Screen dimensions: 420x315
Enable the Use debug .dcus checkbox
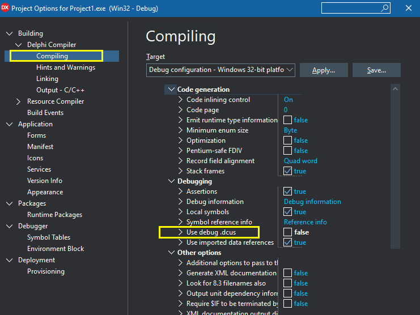288,232
